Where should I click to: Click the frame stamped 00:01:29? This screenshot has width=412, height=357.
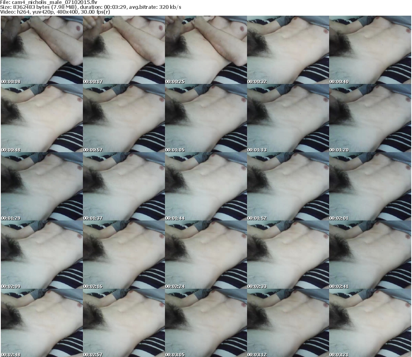pos(42,186)
